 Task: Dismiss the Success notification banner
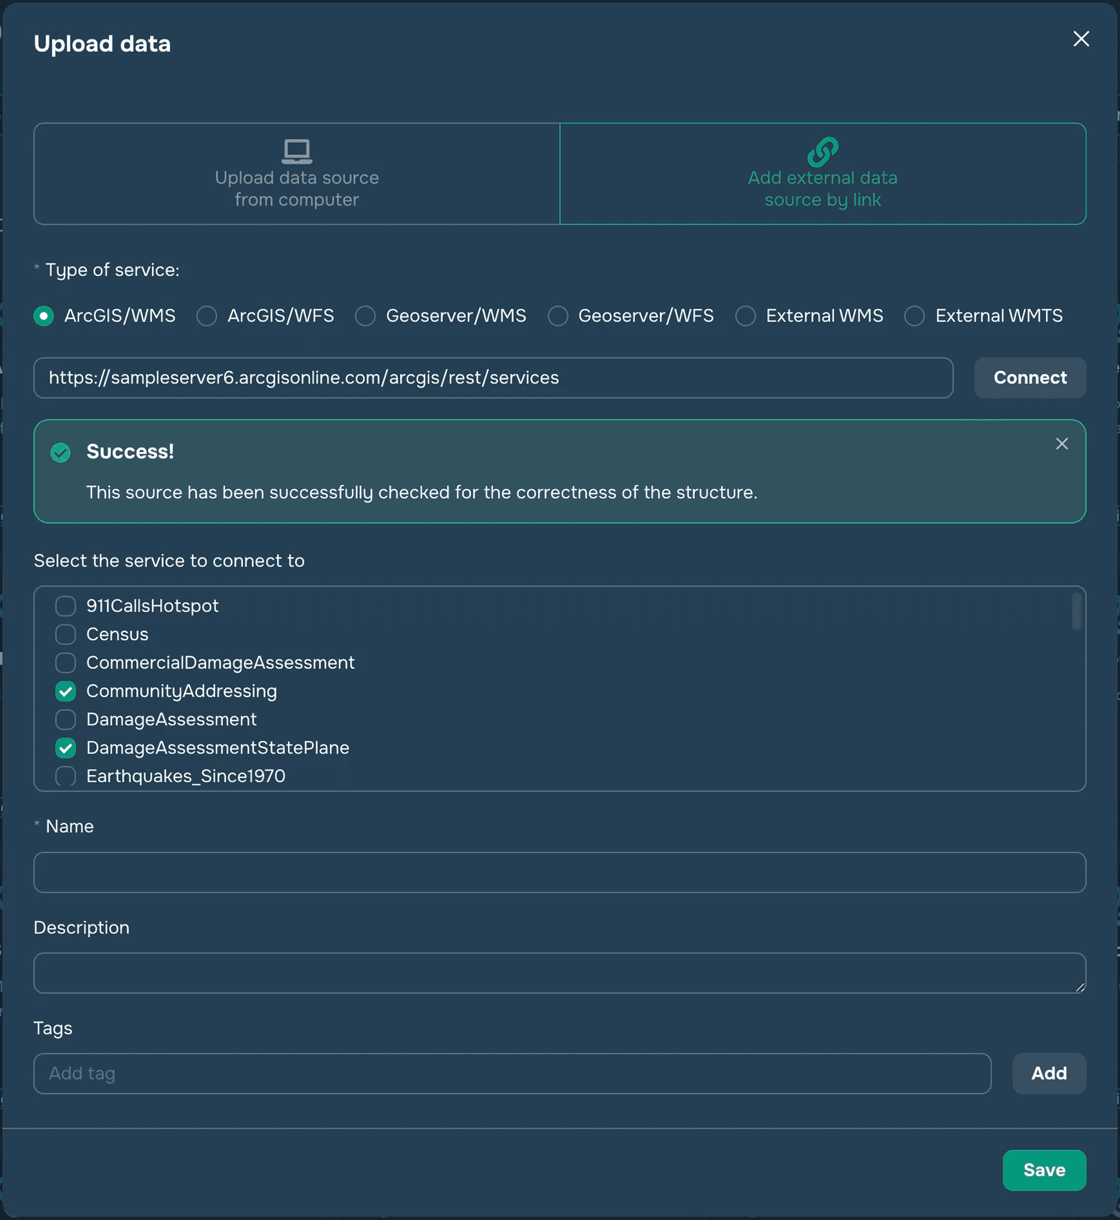pyautogui.click(x=1061, y=444)
